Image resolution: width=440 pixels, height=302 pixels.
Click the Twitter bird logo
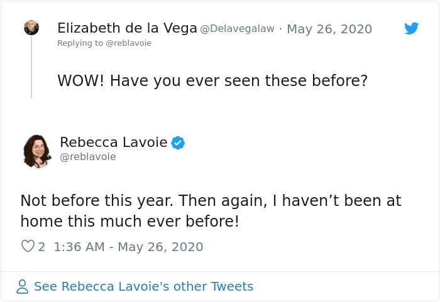click(412, 29)
